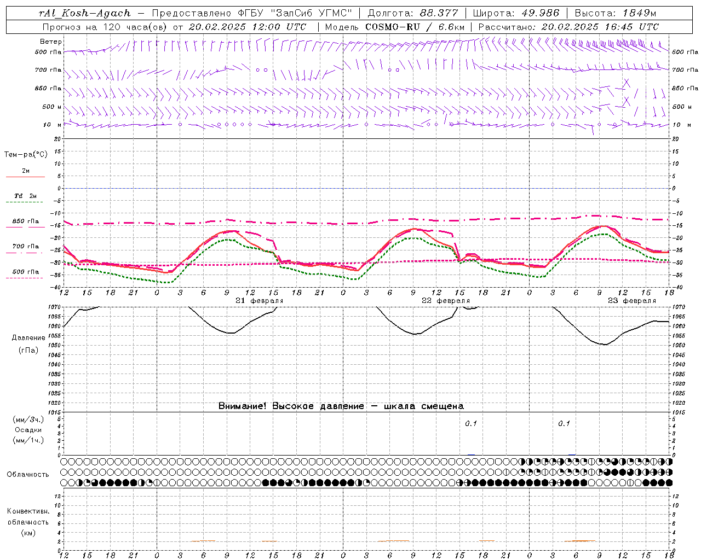Viewport: 701px width, 560px height.
Task: Click the Долгота: 88.377 value
Action: [x=412, y=13]
